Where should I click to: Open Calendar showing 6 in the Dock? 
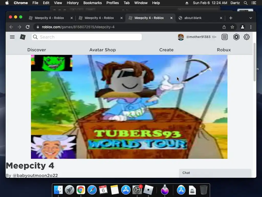(103, 190)
